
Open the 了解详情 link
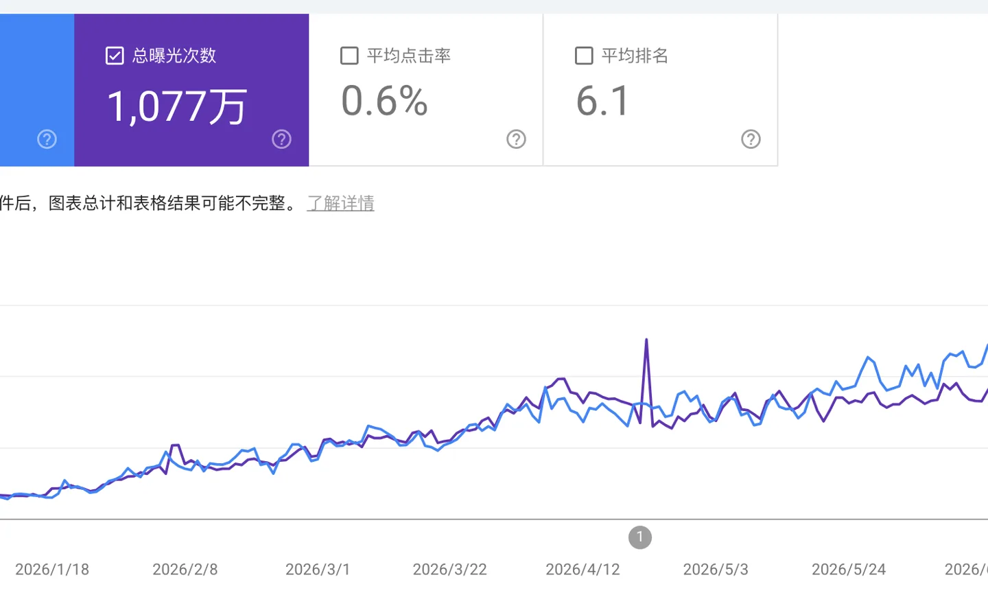tap(340, 203)
